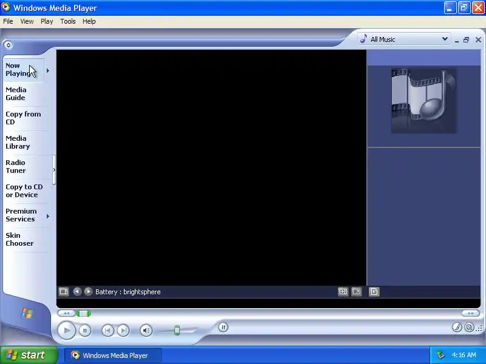Viewport: 486px width, 364px height.
Task: Skip to the next track
Action: coord(123,331)
